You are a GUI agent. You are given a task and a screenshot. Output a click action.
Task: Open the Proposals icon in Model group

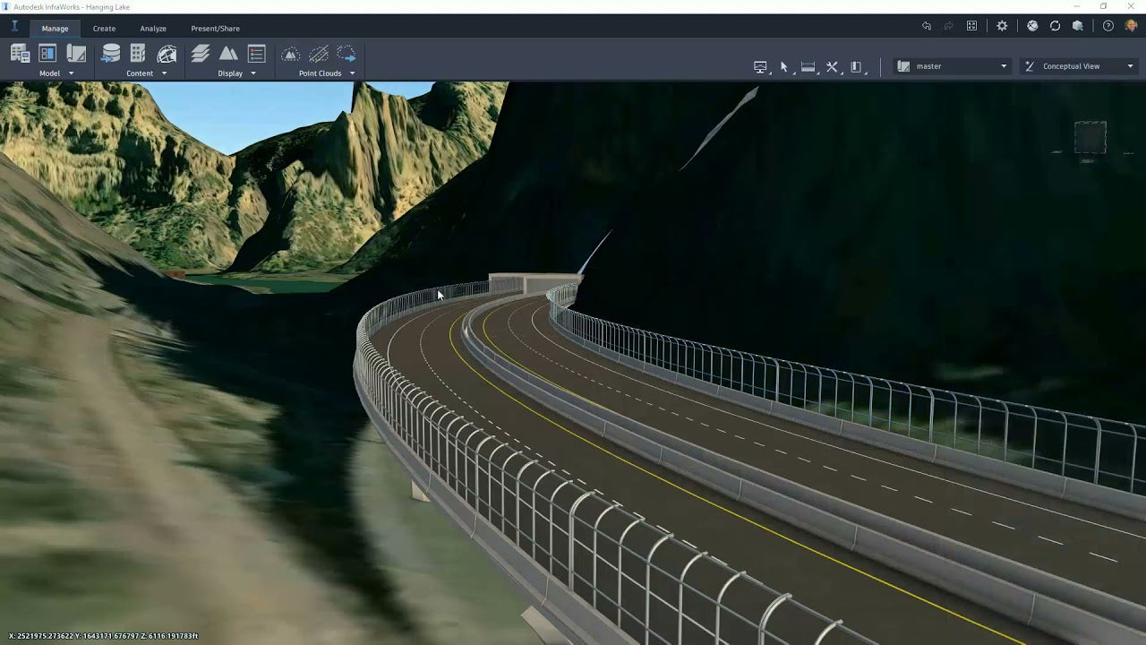click(76, 54)
